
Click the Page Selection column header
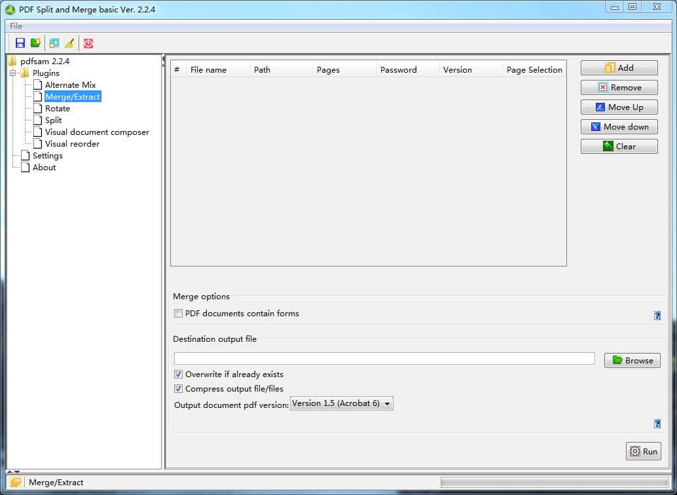[534, 69]
